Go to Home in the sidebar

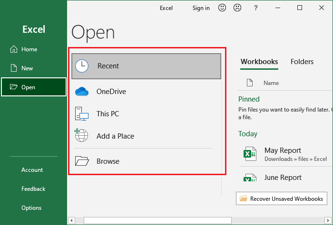[34, 49]
